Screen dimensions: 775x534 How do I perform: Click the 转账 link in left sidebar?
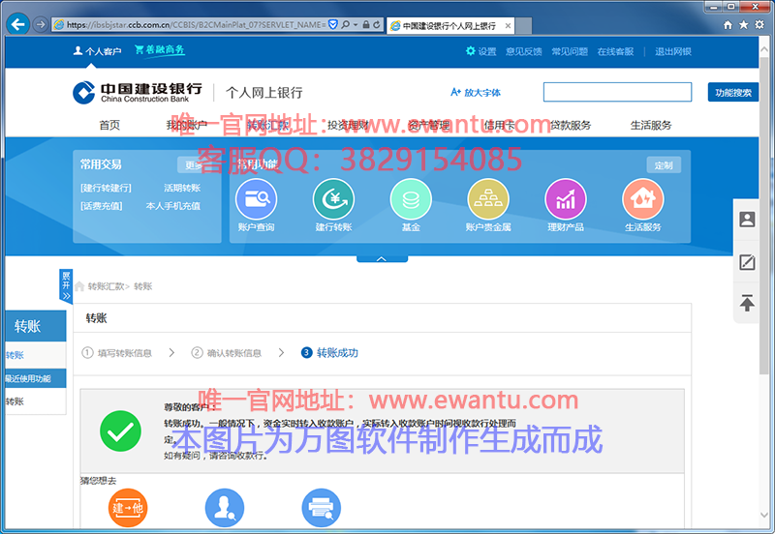15,355
